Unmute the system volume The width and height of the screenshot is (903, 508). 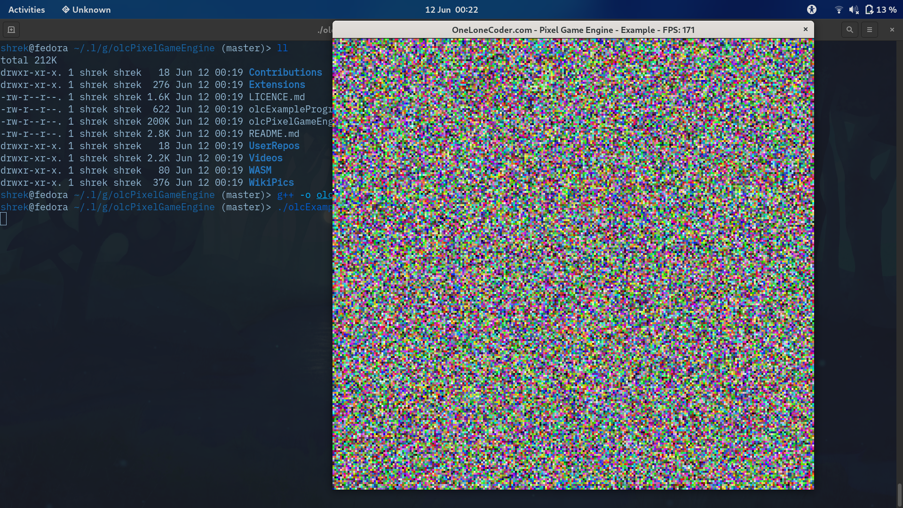tap(853, 9)
